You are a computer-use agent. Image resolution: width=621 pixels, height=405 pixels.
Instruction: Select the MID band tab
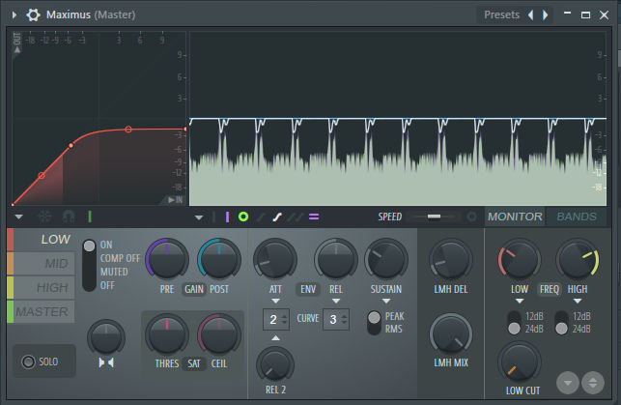pos(42,264)
